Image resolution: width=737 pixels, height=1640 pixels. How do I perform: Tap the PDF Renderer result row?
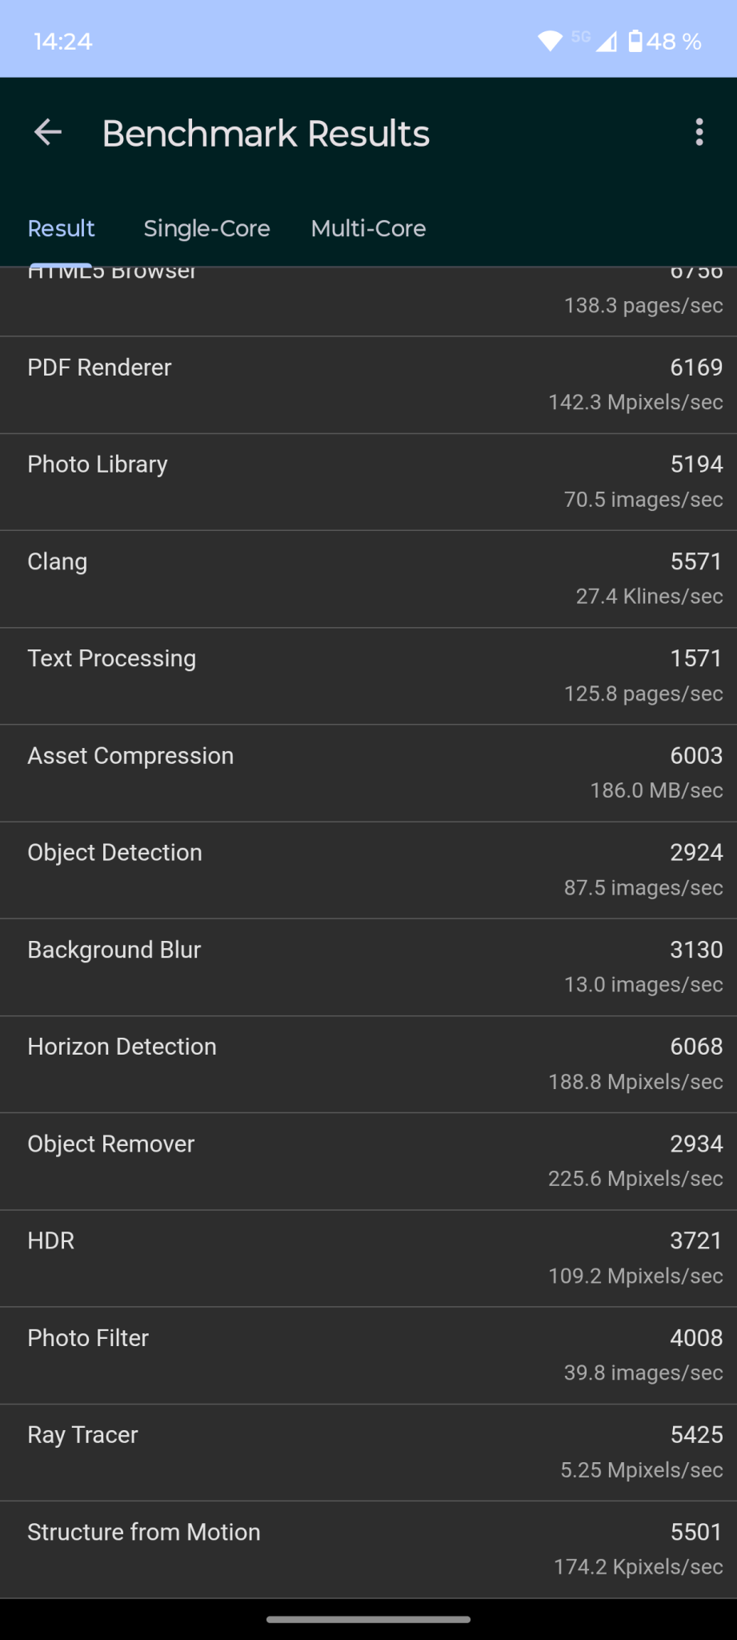[x=368, y=385]
